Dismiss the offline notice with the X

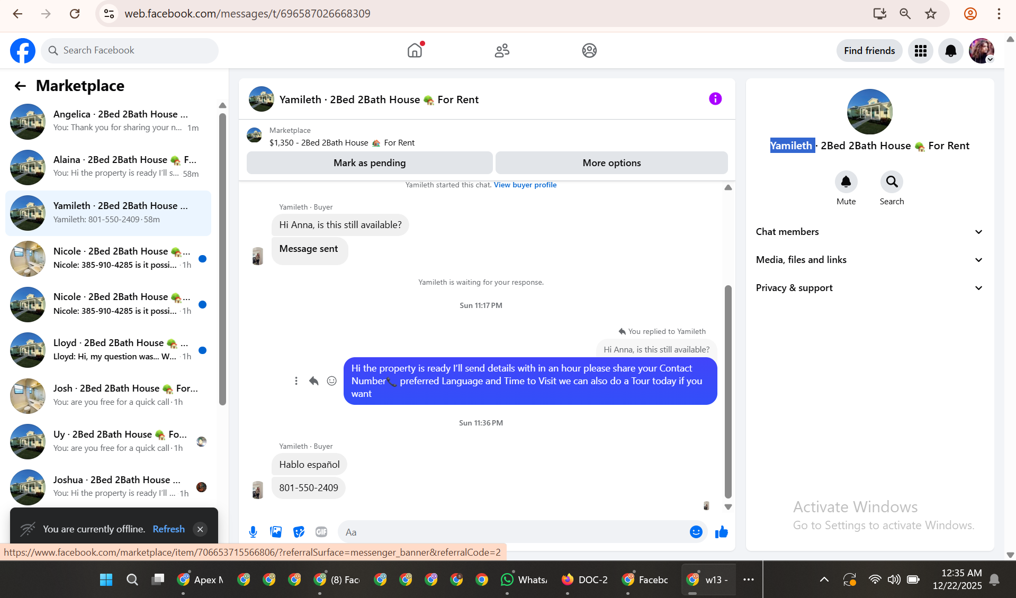click(200, 529)
